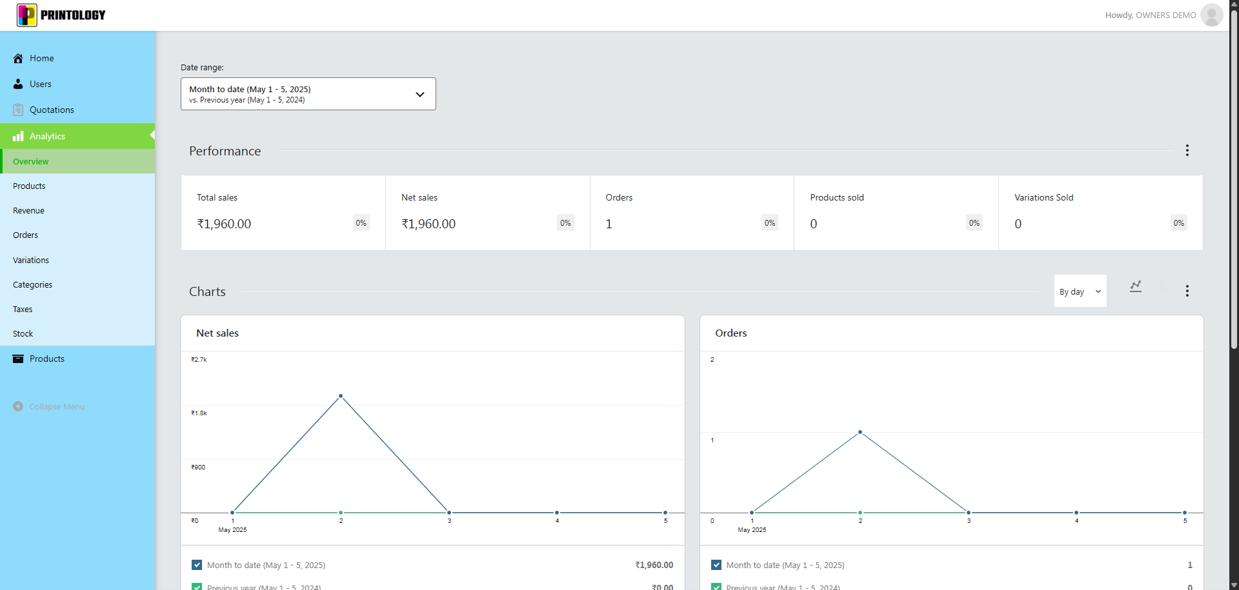Image resolution: width=1239 pixels, height=590 pixels.
Task: Select Analytics menu item
Action: click(x=77, y=136)
